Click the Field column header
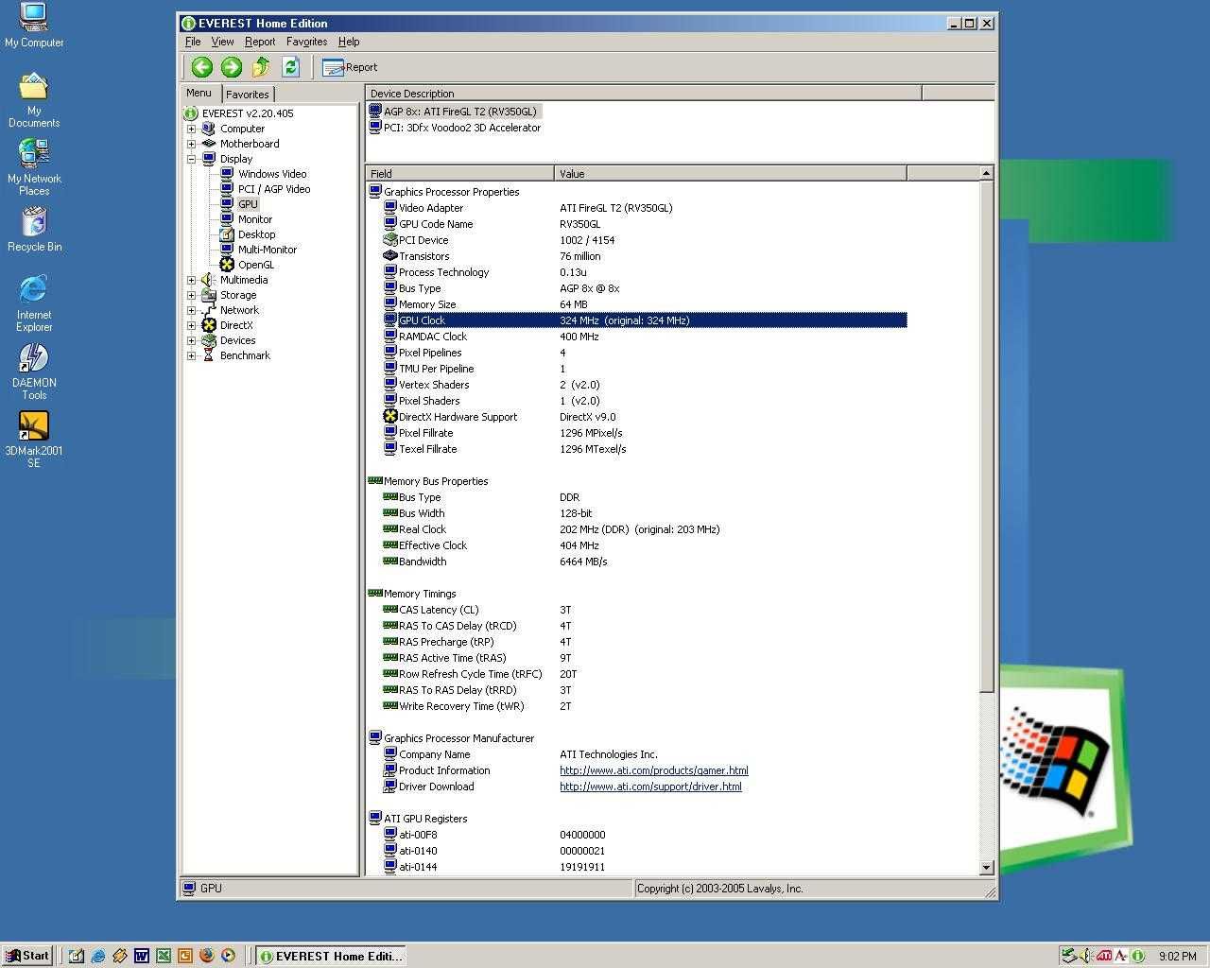This screenshot has width=1210, height=968. tap(459, 173)
